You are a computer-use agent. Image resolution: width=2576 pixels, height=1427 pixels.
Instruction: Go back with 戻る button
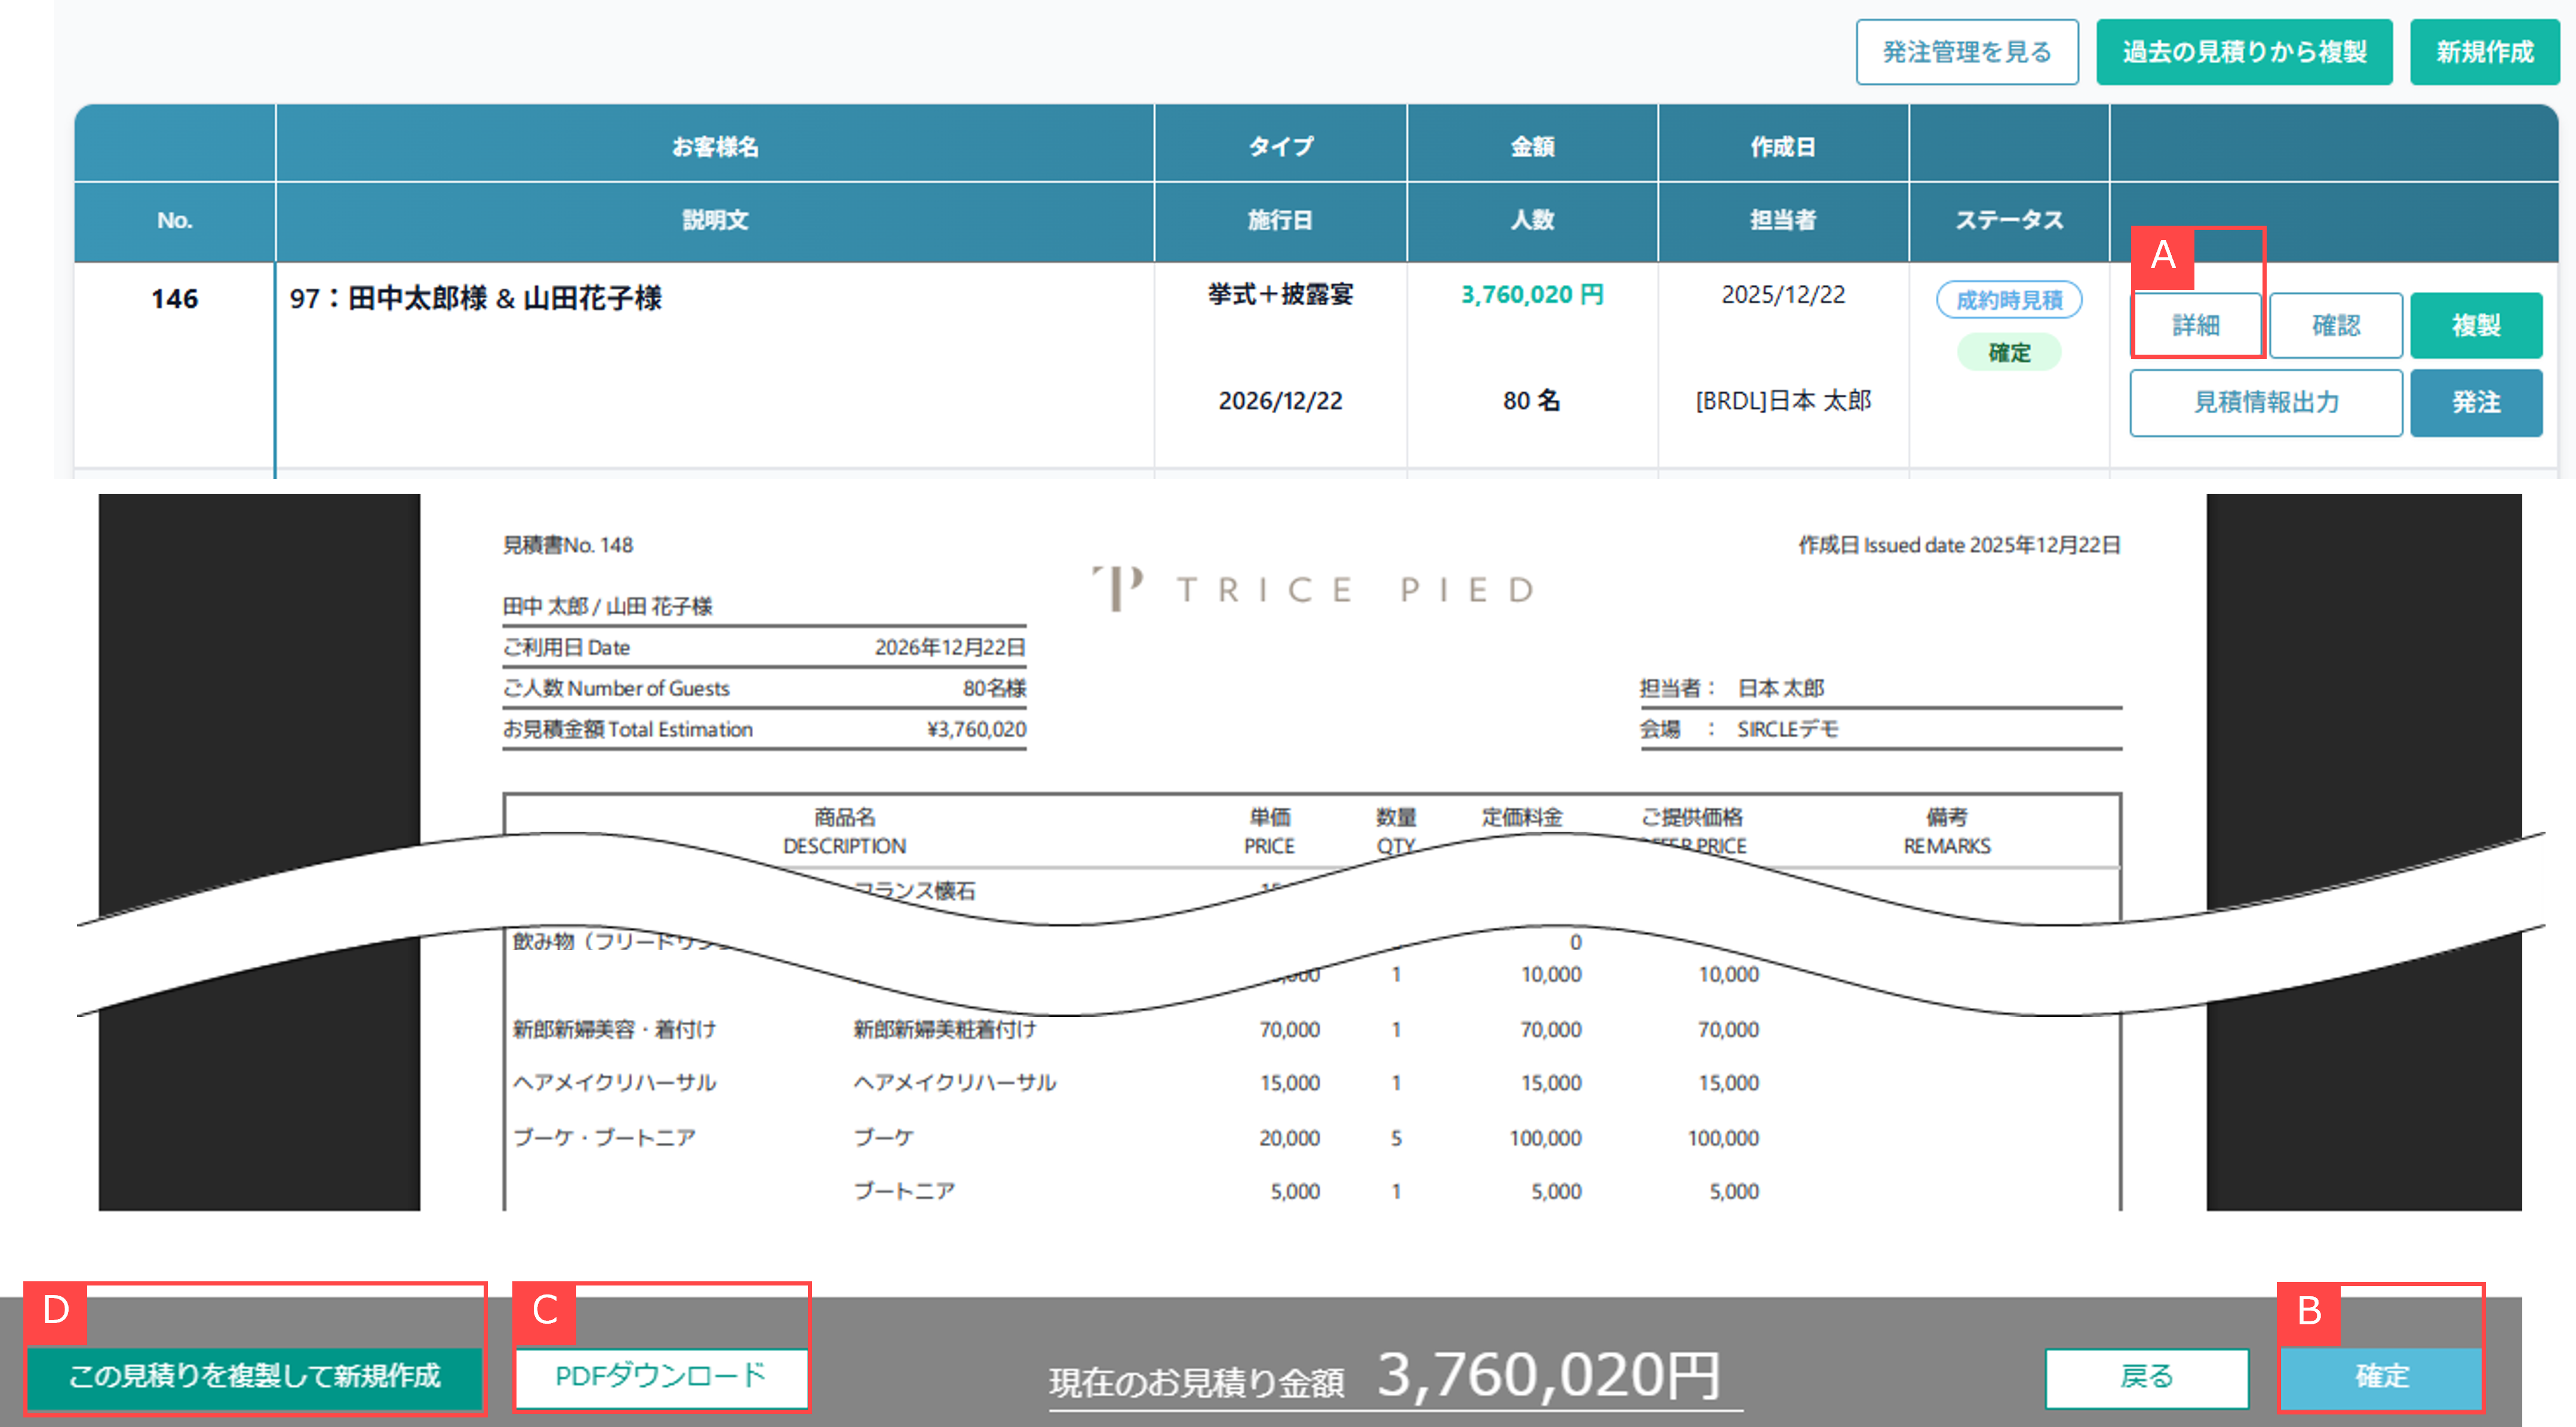2146,1377
